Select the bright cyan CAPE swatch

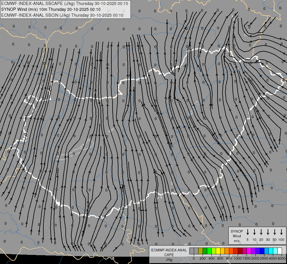271,251
